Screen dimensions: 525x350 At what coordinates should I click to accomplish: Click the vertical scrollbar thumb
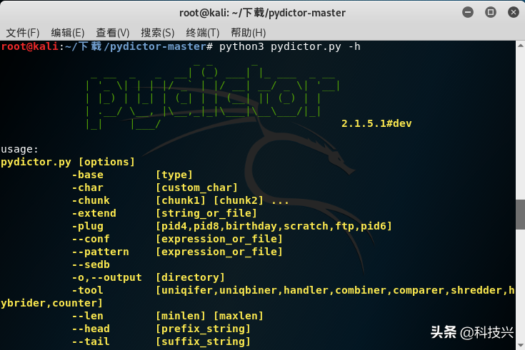[x=520, y=215]
